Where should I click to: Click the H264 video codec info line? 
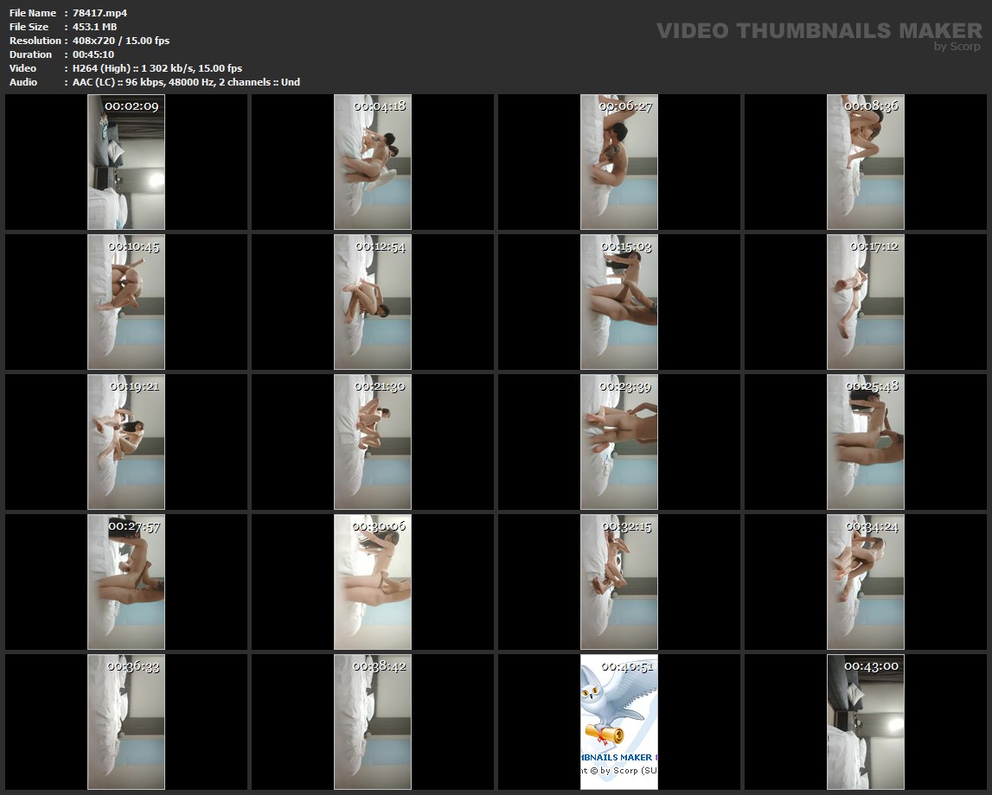click(x=157, y=68)
